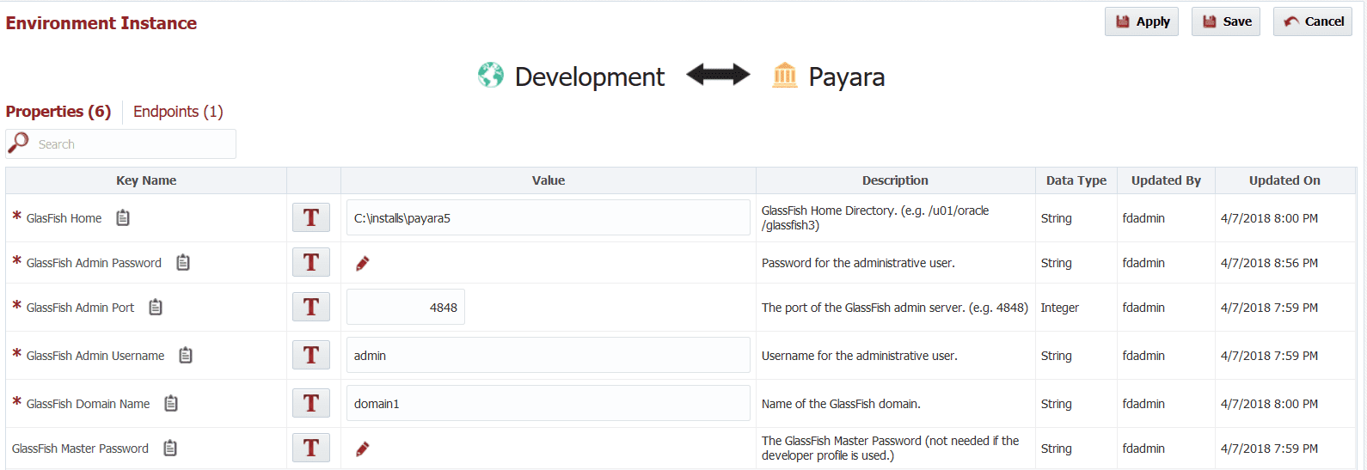1367x470 pixels.
Task: Click the Domain Name field containing domain1
Action: pyautogui.click(x=549, y=403)
